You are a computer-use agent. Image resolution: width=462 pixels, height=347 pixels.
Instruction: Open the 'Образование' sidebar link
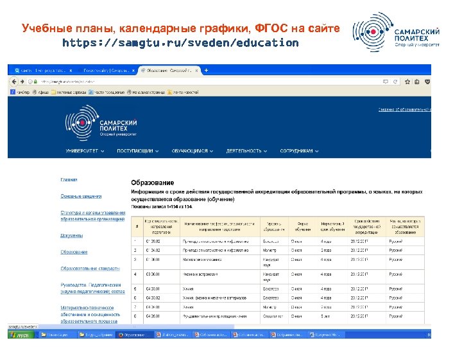[74, 252]
